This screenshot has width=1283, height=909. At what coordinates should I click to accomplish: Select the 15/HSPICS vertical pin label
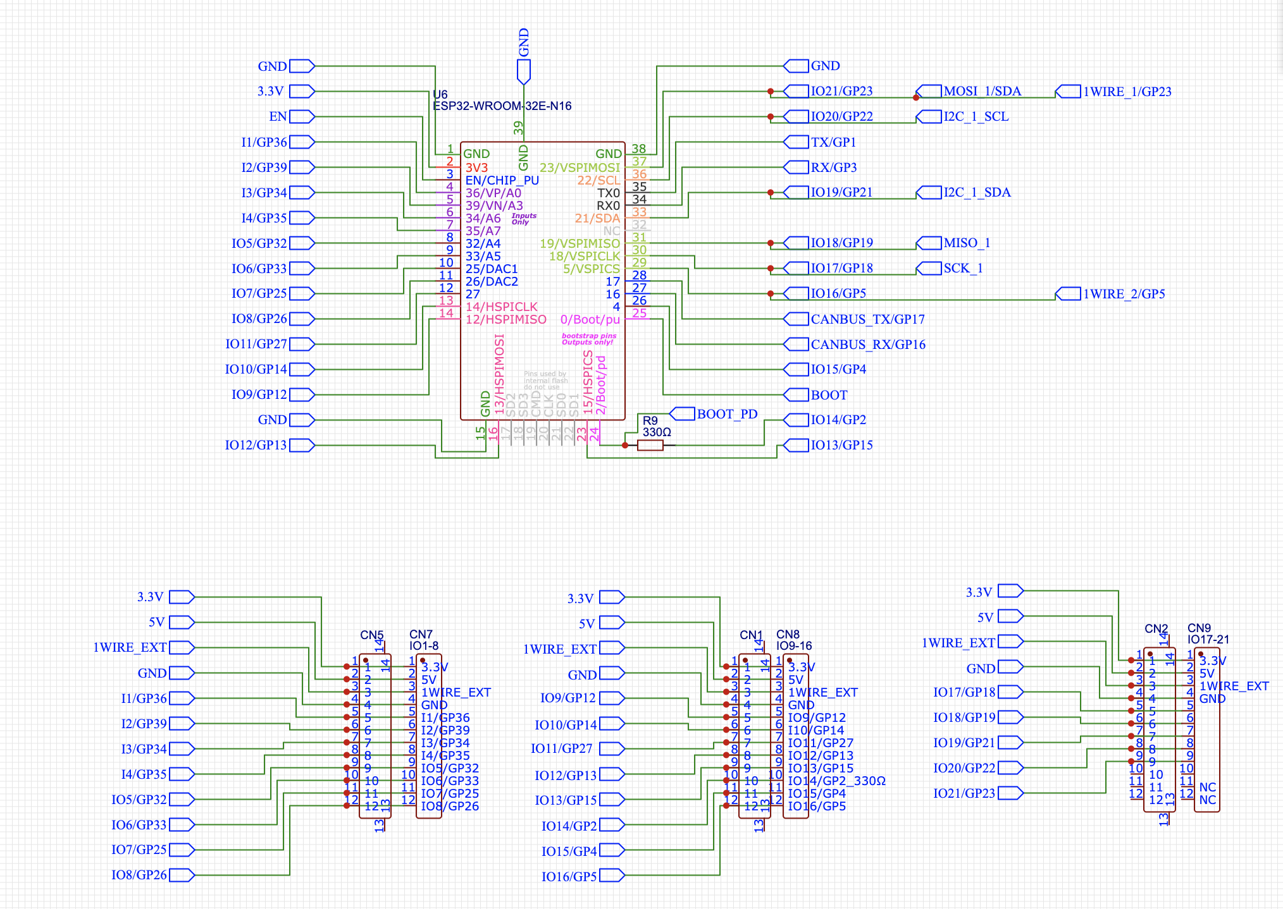588,382
